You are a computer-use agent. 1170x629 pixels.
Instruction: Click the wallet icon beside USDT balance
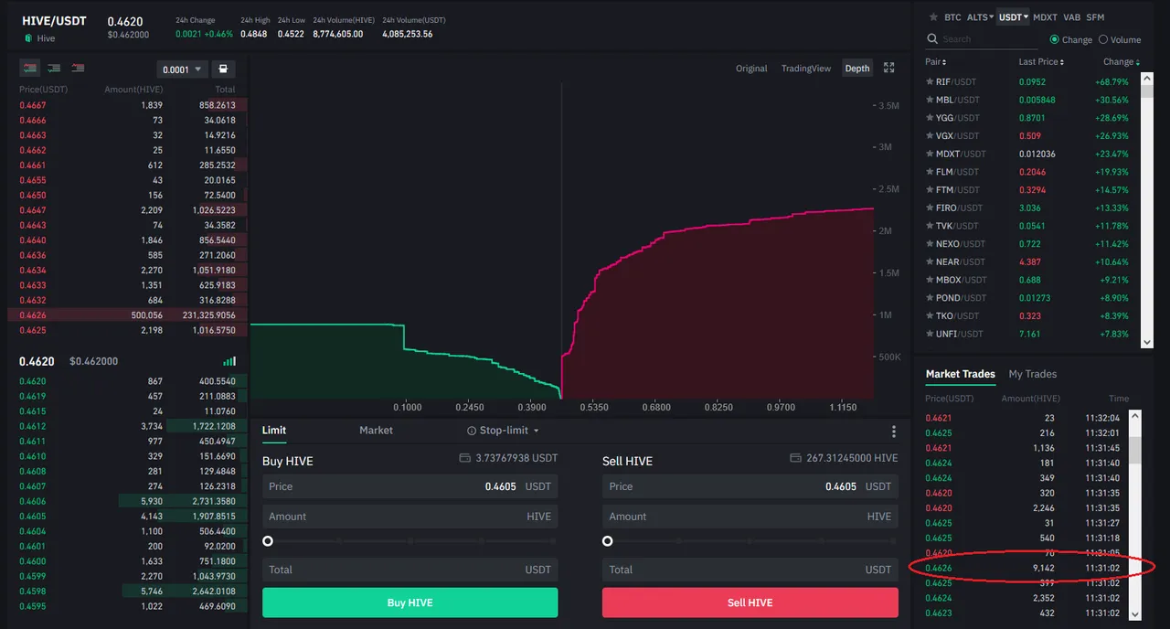tap(465, 458)
